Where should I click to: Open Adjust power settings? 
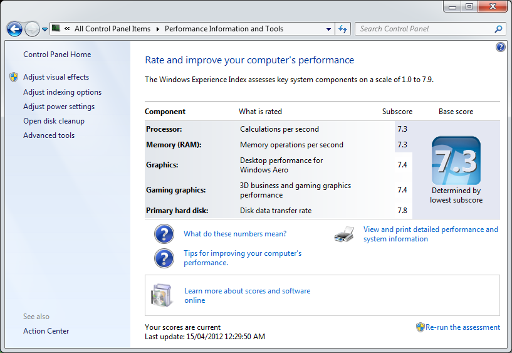59,107
